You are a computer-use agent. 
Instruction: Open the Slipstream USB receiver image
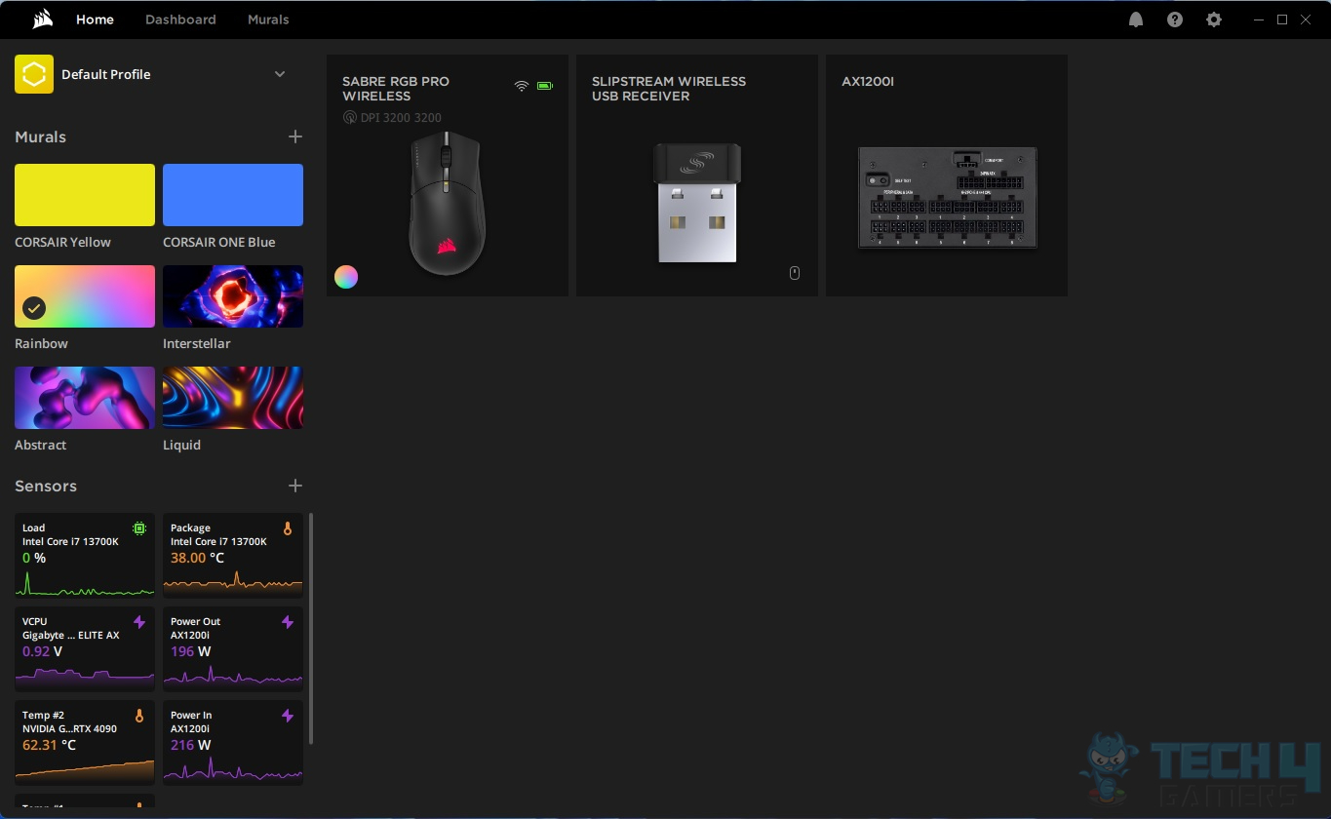click(696, 203)
